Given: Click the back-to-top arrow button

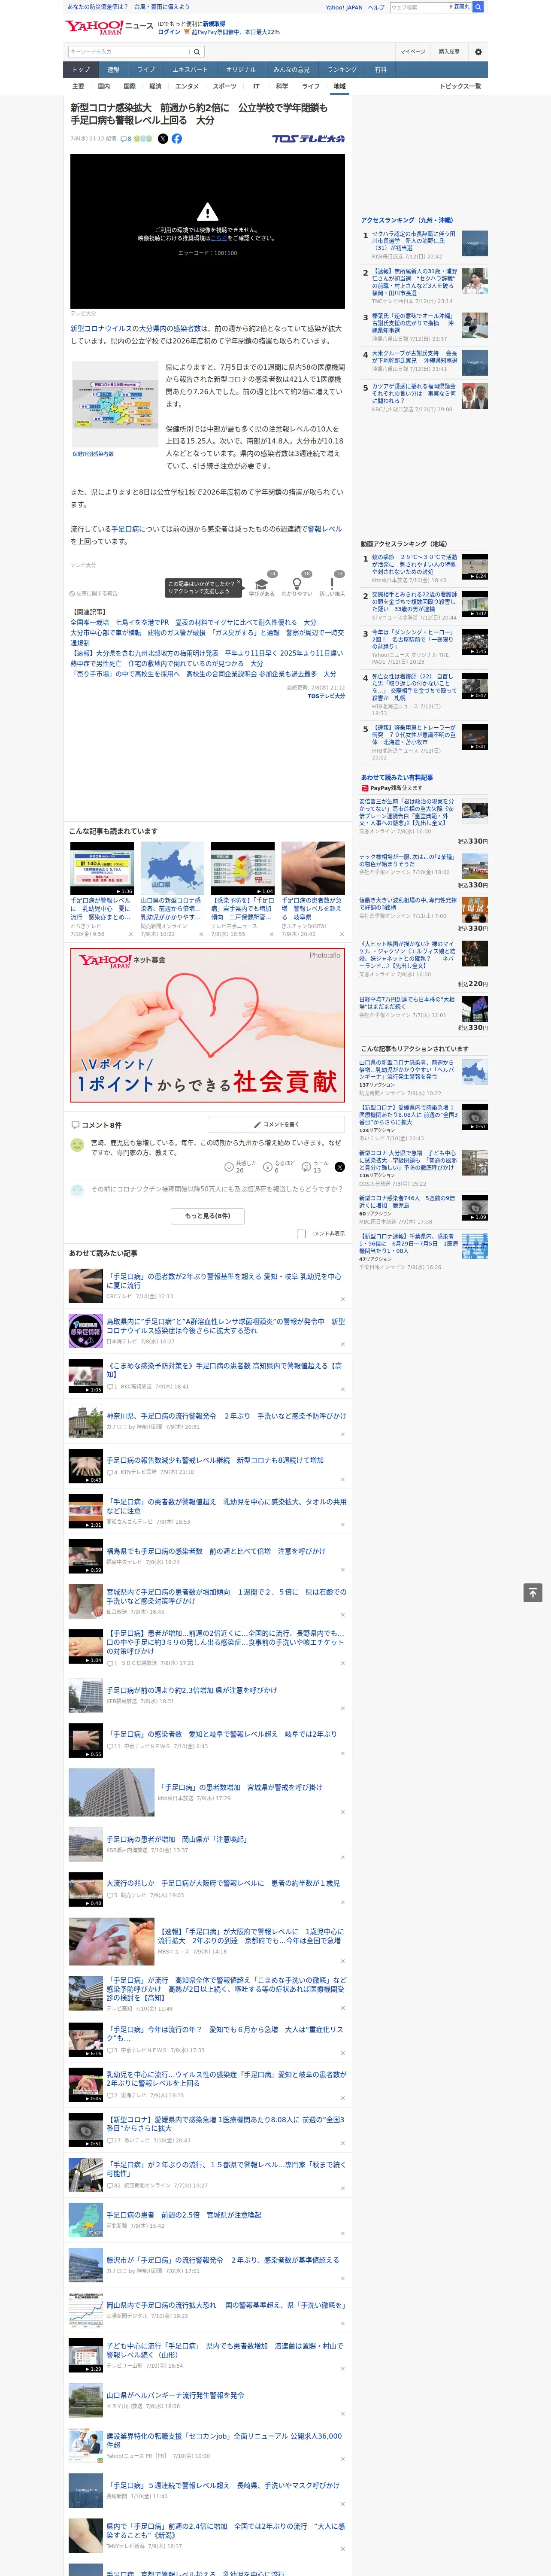Looking at the screenshot, I should coord(533,1593).
